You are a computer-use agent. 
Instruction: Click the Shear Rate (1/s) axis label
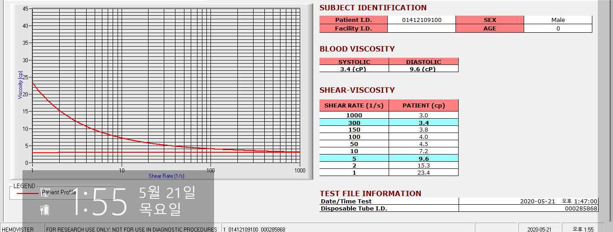[166, 176]
